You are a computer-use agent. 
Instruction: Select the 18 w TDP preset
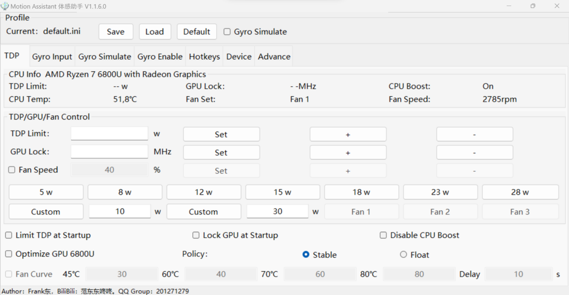coord(361,192)
